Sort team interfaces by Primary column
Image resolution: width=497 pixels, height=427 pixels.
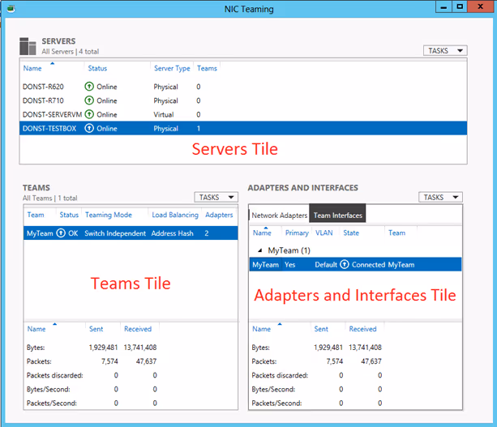(x=297, y=233)
